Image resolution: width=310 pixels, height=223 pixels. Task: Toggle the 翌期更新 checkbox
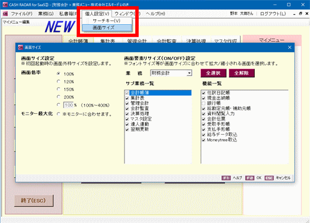(x=127, y=130)
